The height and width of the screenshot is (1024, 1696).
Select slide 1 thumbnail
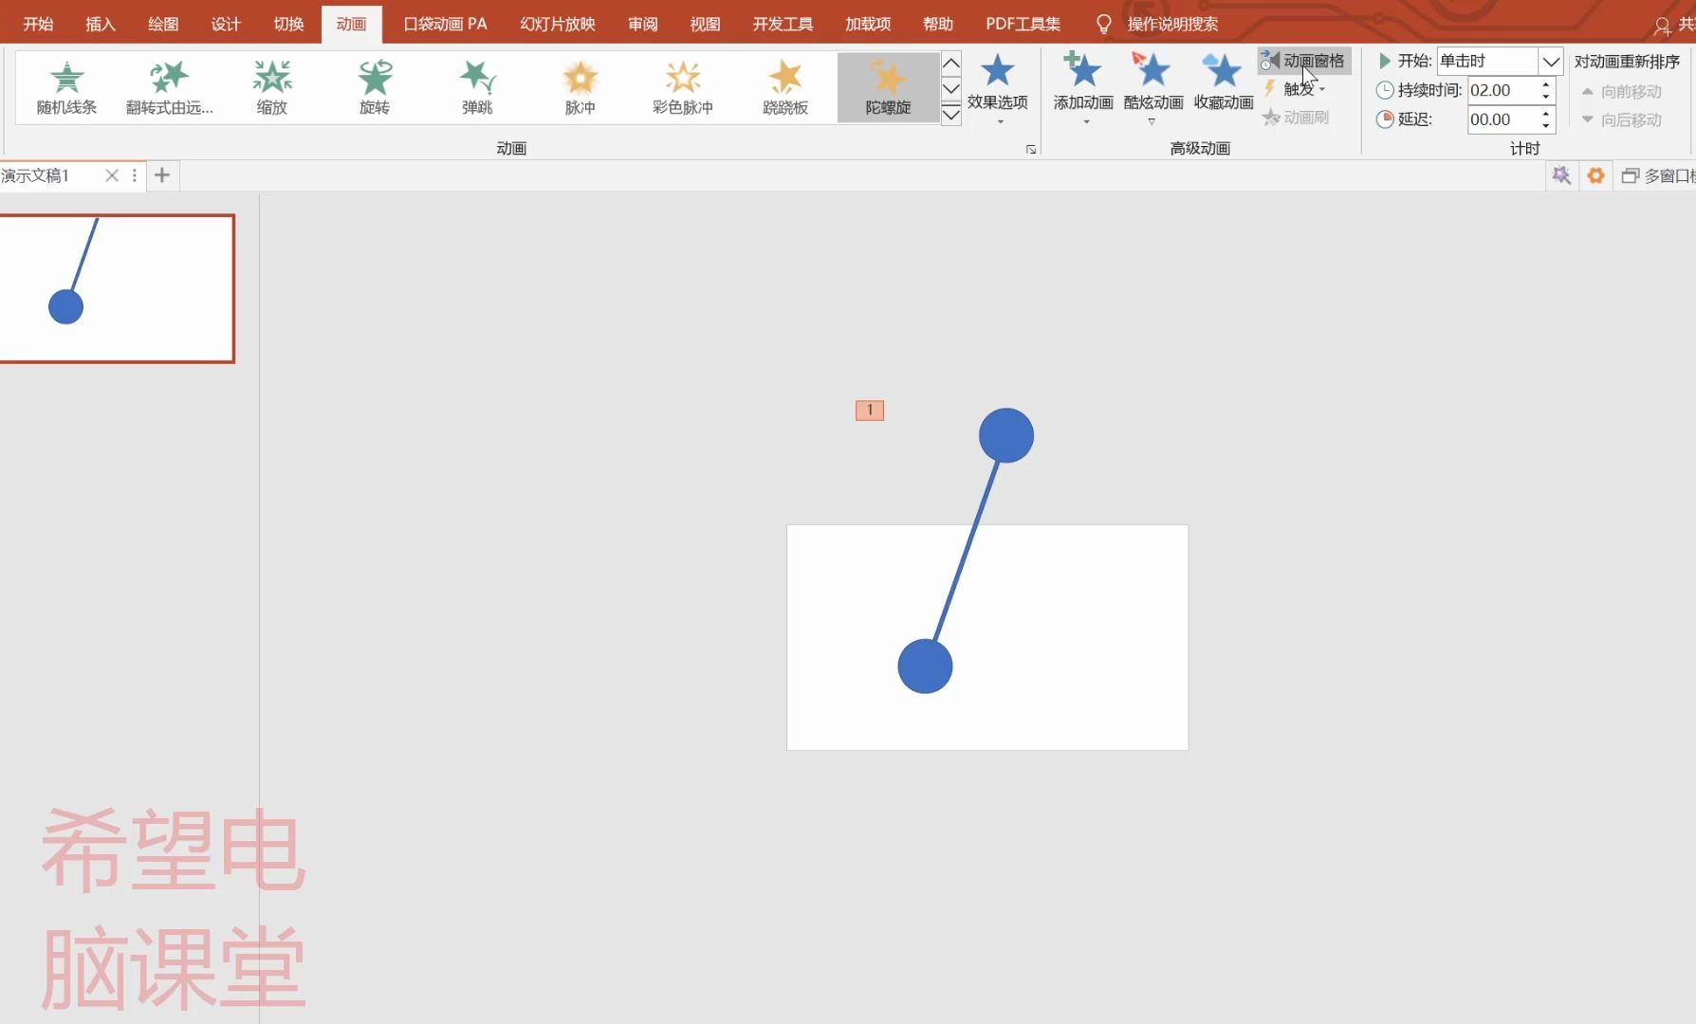pos(117,288)
